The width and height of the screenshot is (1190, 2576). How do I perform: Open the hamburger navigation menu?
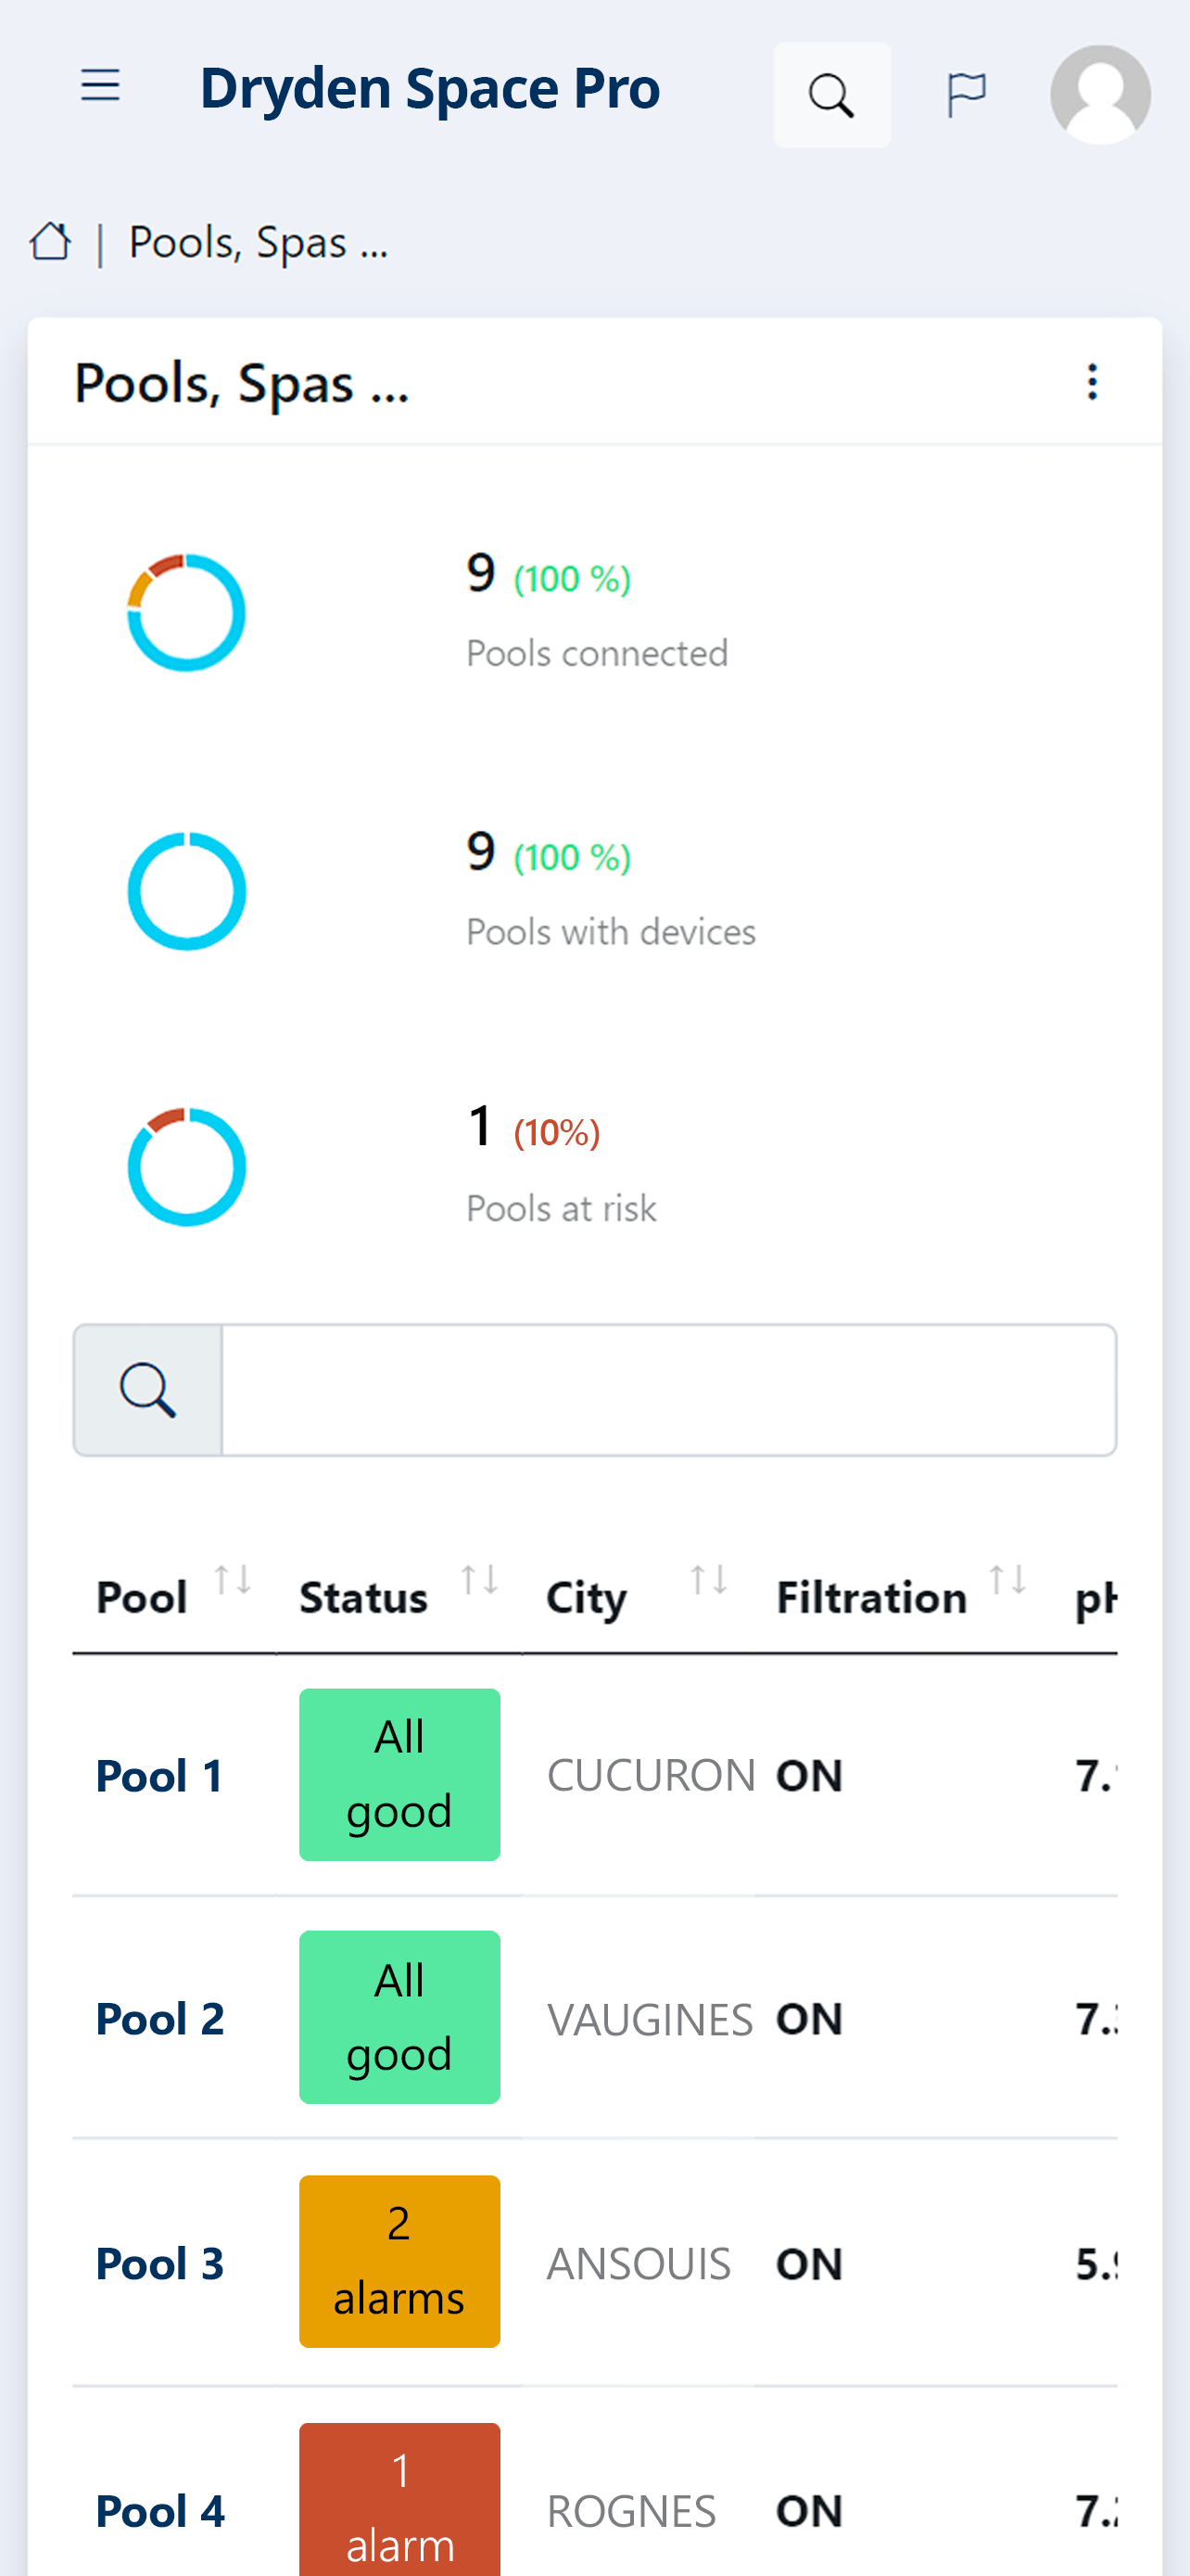100,86
